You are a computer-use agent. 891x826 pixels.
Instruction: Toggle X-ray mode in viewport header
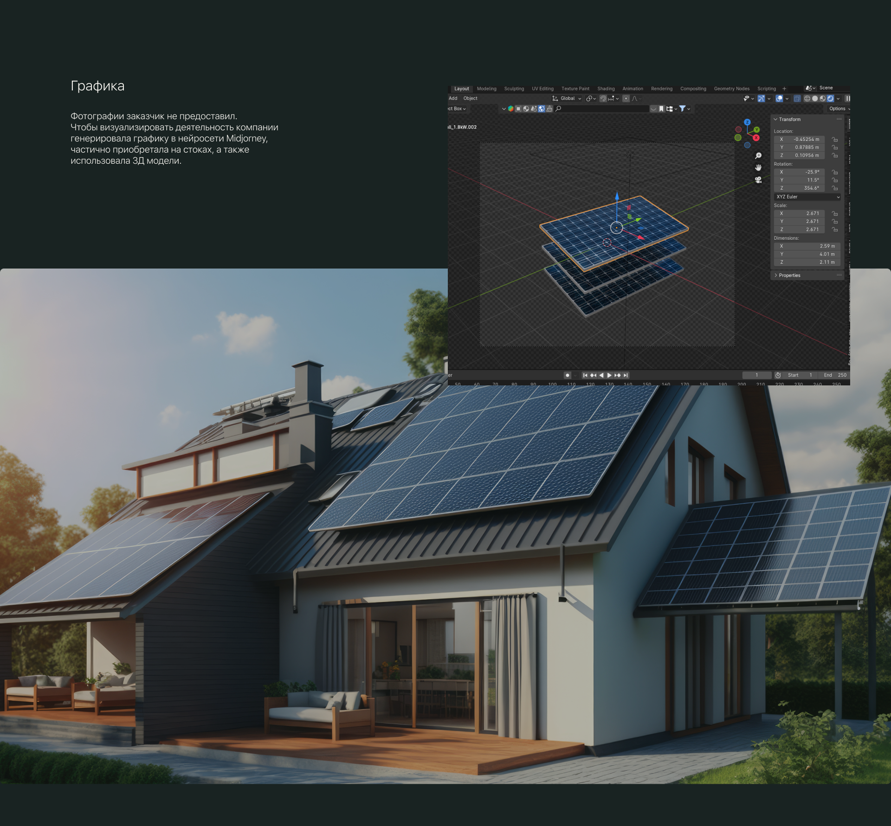(x=797, y=98)
